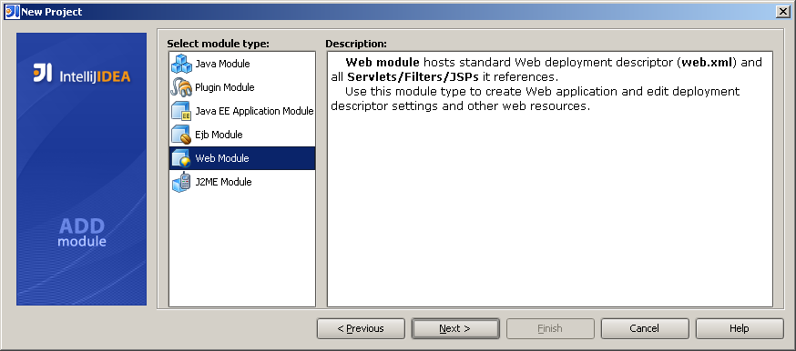The image size is (796, 351).
Task: Pick the Ejb Module list entry
Action: point(242,135)
